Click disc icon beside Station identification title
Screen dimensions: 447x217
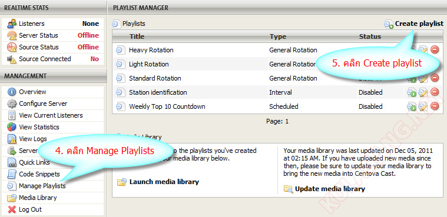[x=121, y=92]
